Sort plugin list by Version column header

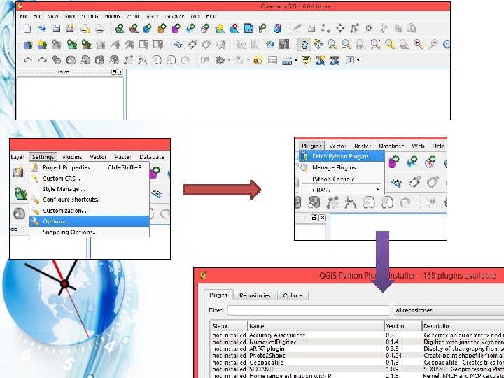pos(403,326)
